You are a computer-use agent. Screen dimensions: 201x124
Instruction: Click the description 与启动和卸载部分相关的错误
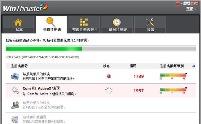44,122
